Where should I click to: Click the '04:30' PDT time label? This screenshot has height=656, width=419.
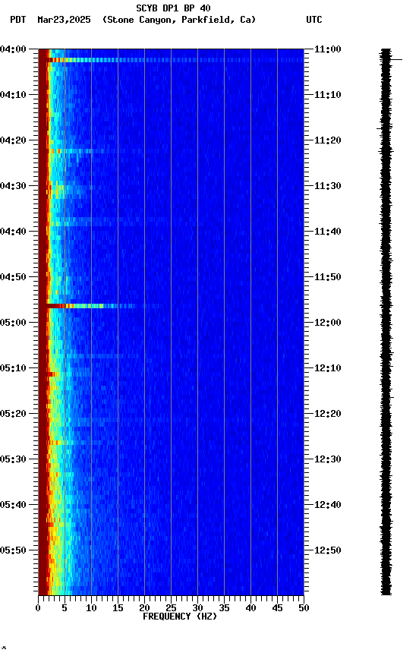pos(13,186)
